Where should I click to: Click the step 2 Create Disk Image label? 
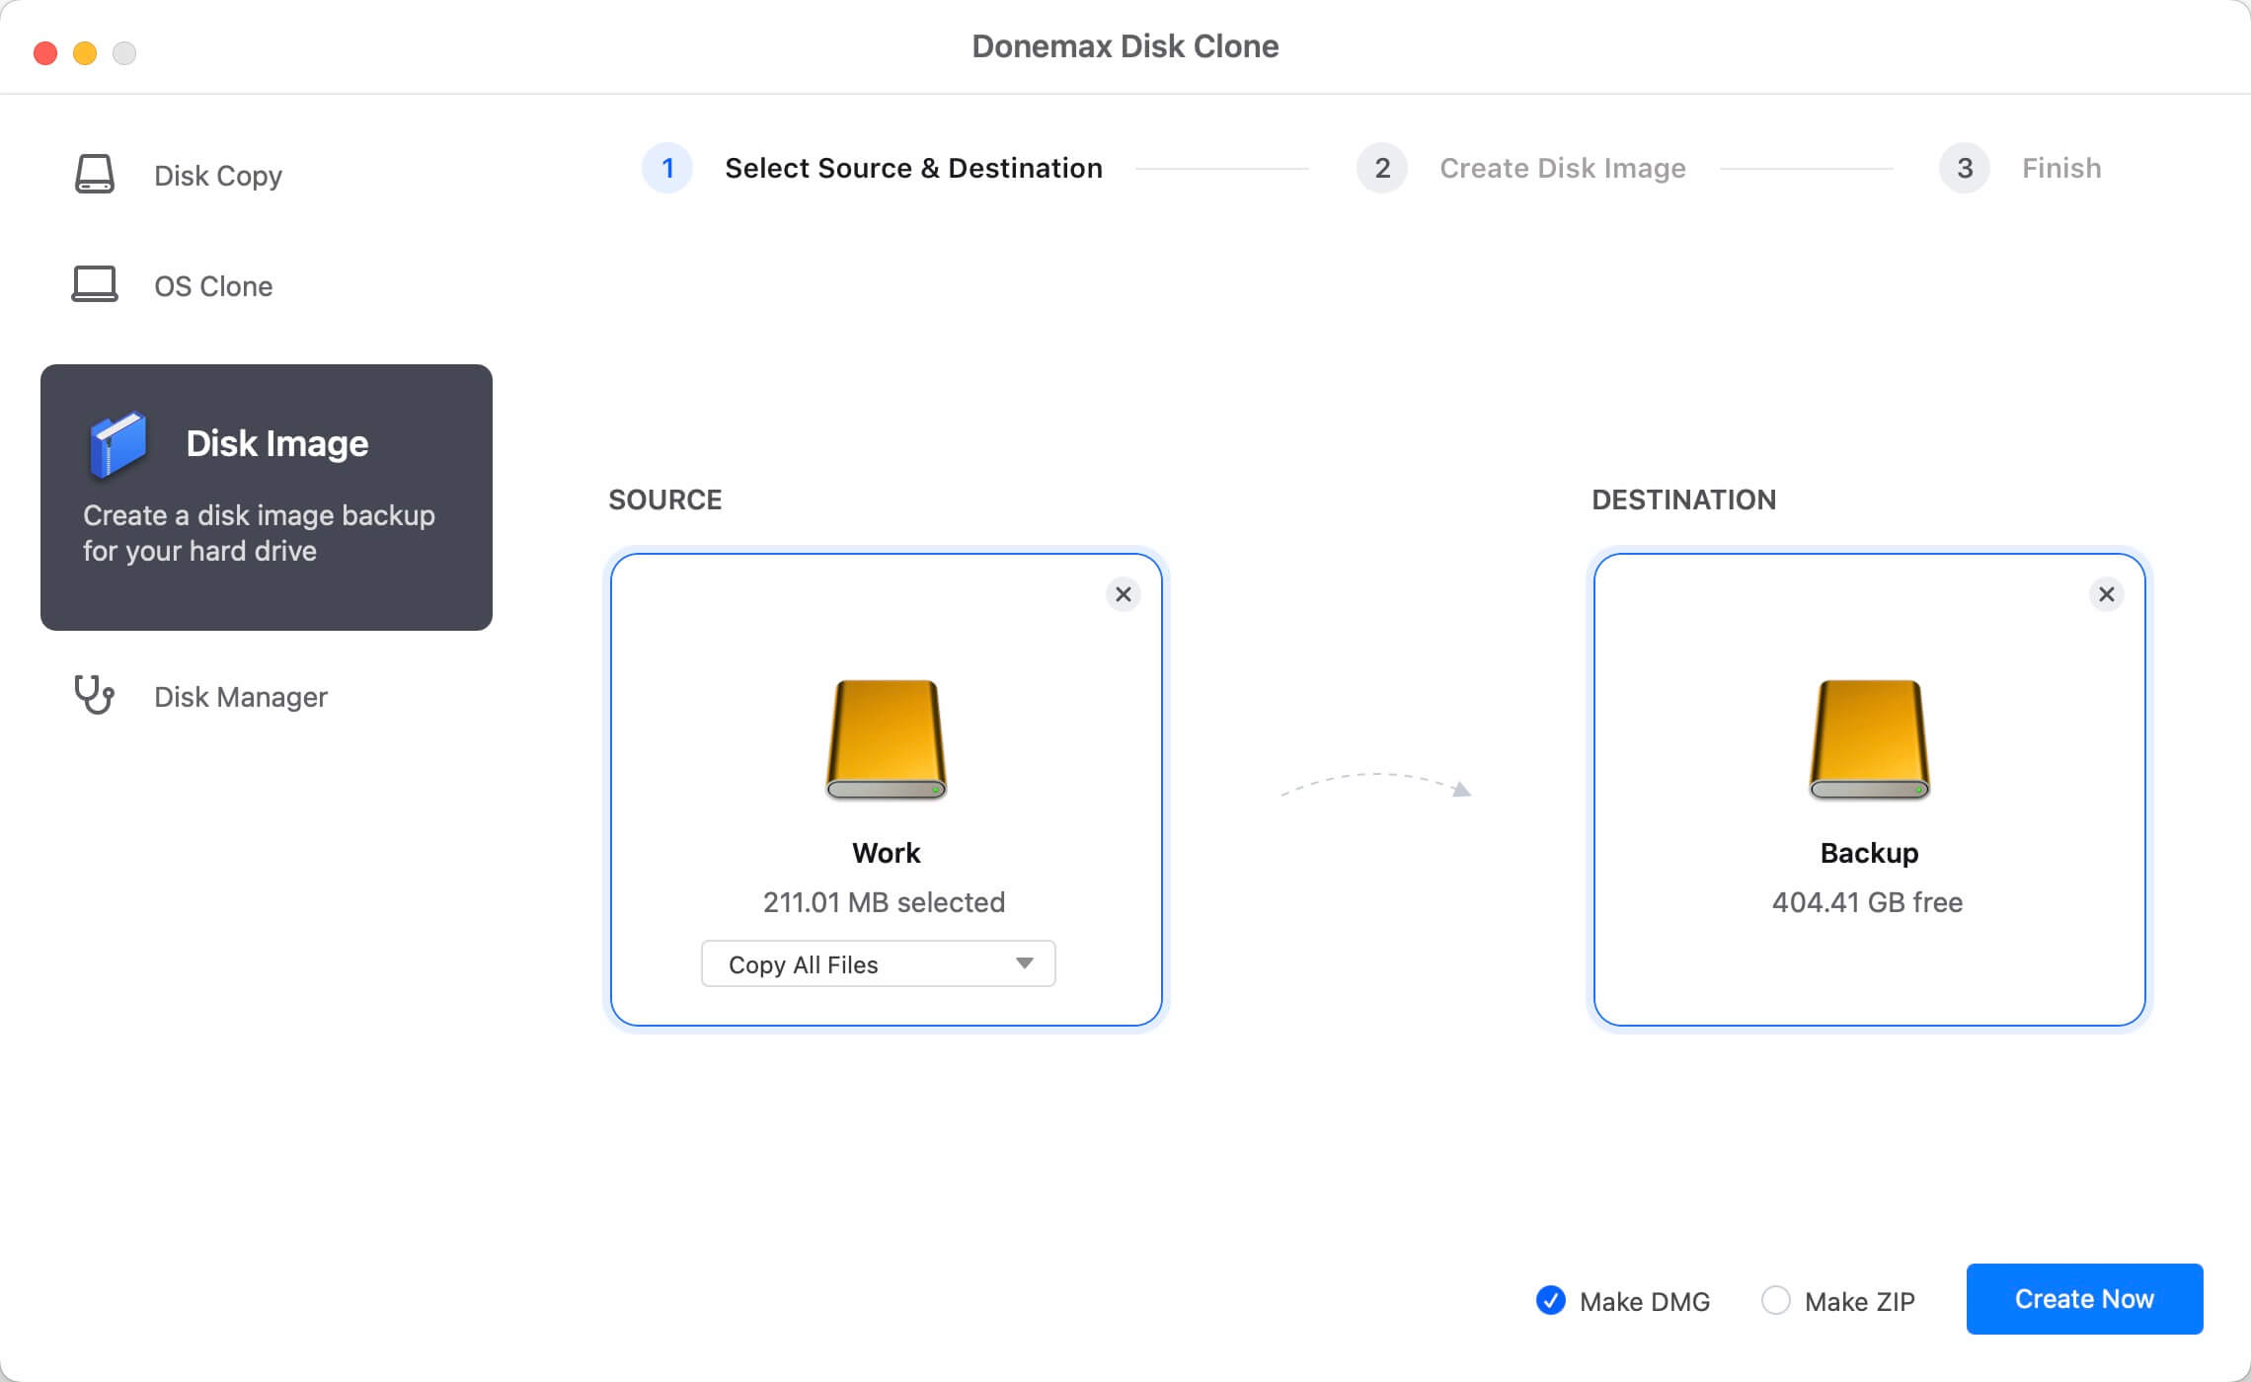pos(1560,167)
